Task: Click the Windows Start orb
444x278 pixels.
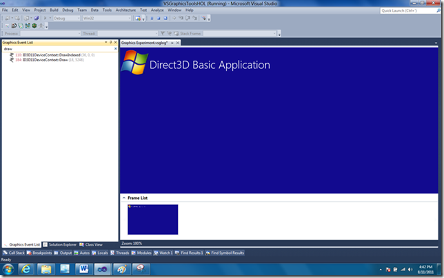Action: point(8,269)
